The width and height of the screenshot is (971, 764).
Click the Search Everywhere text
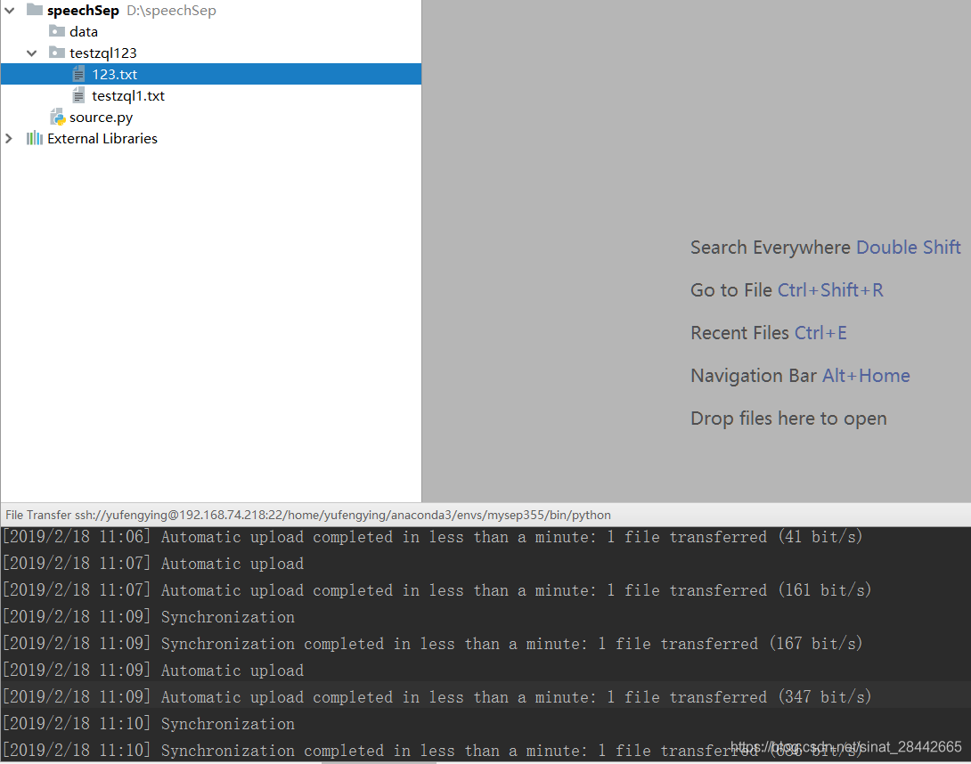771,248
